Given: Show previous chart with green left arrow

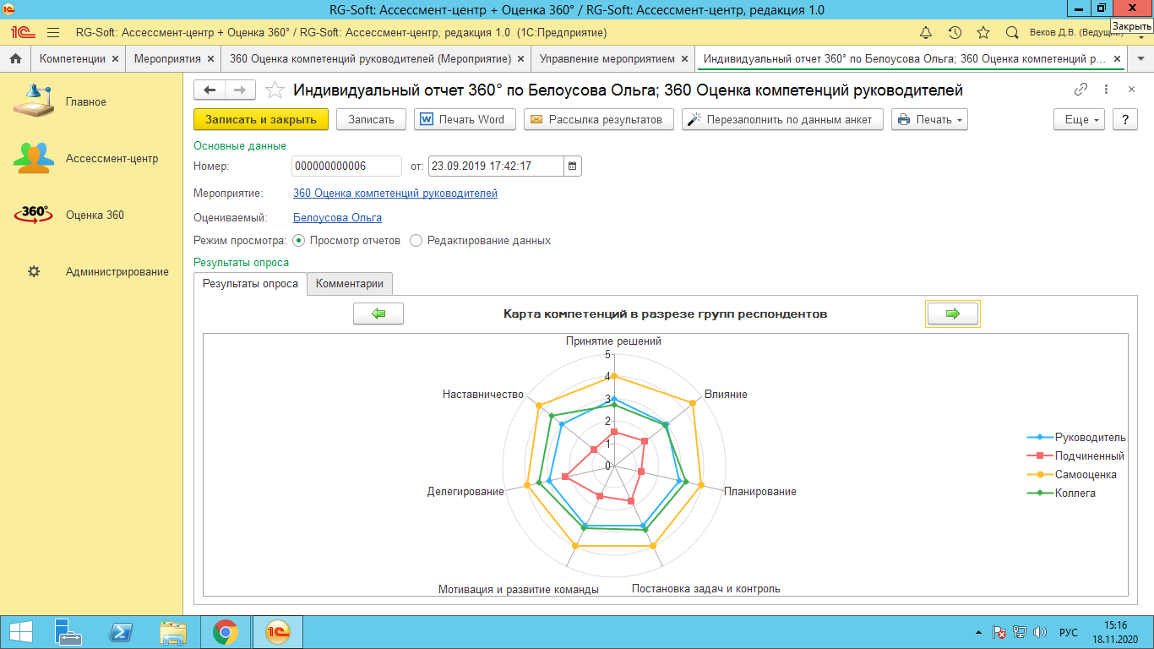Looking at the screenshot, I should click(x=378, y=314).
